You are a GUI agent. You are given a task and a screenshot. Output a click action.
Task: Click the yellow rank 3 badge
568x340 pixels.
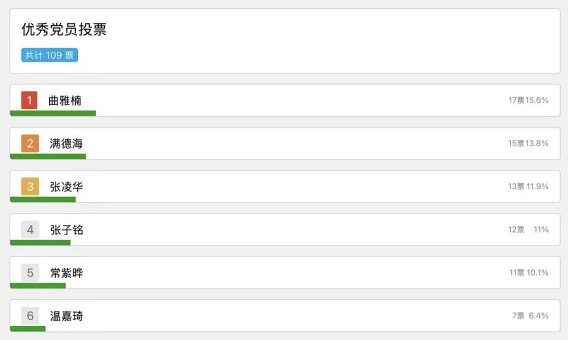click(x=30, y=186)
